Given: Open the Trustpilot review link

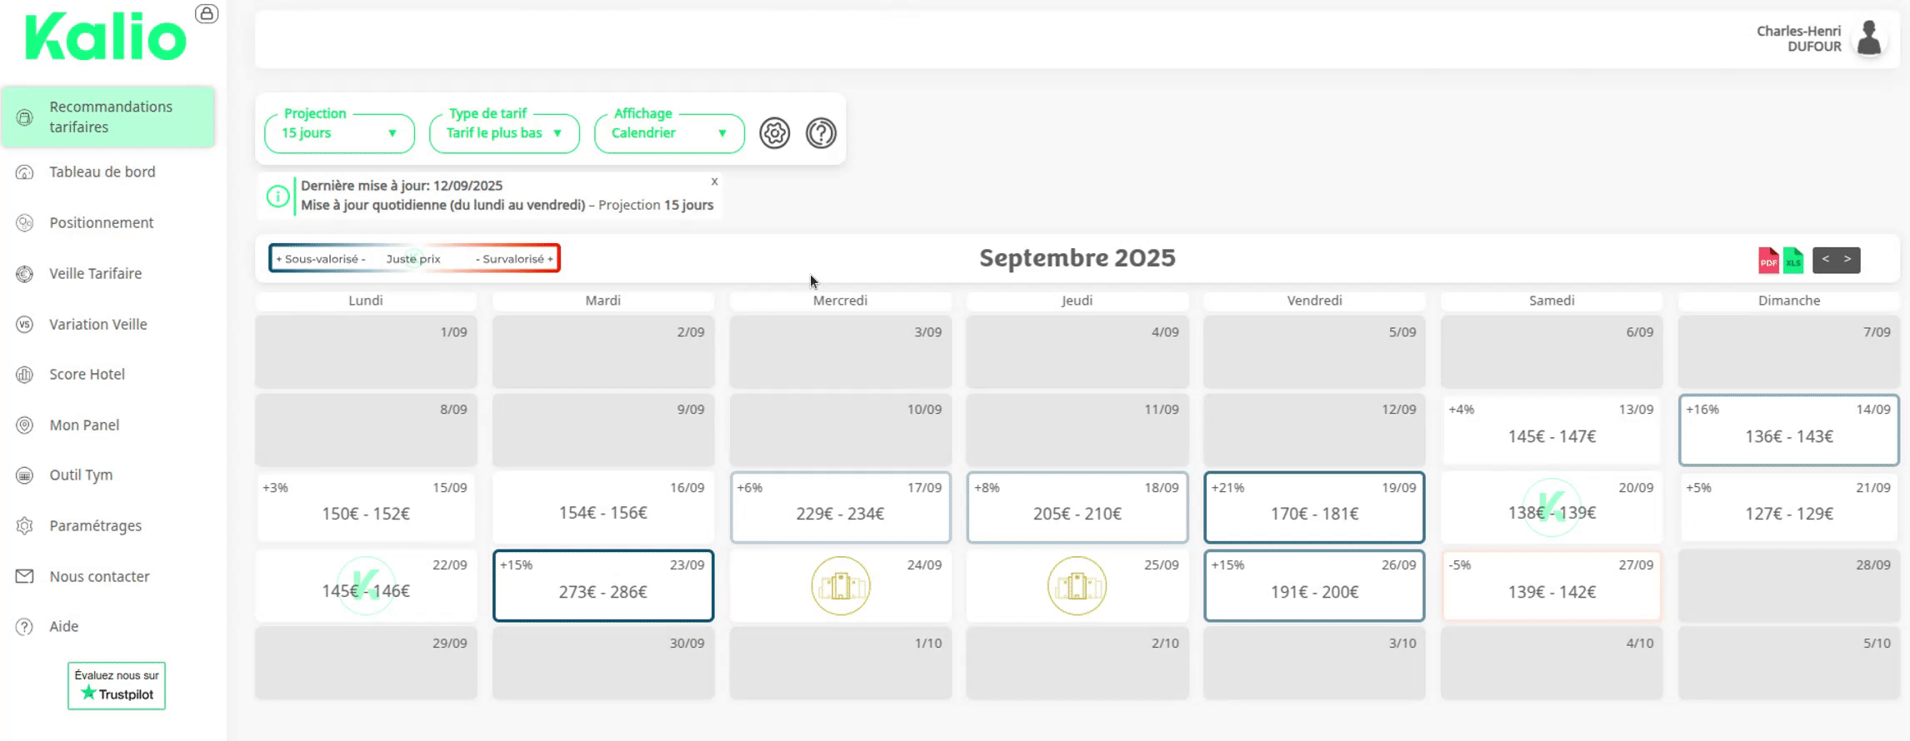Looking at the screenshot, I should (117, 686).
